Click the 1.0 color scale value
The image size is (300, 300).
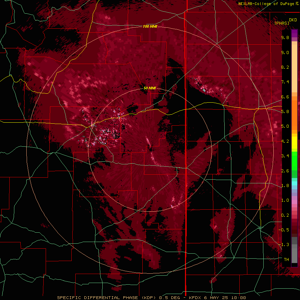285,200
